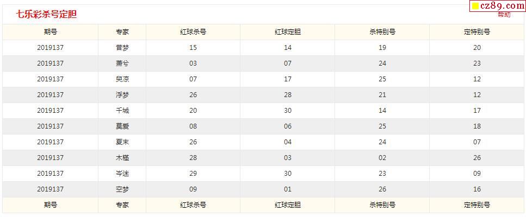Click the yellow square beside cz89.com

475,5
